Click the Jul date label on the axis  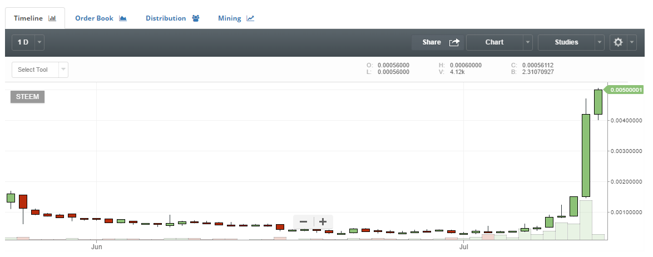coord(463,248)
